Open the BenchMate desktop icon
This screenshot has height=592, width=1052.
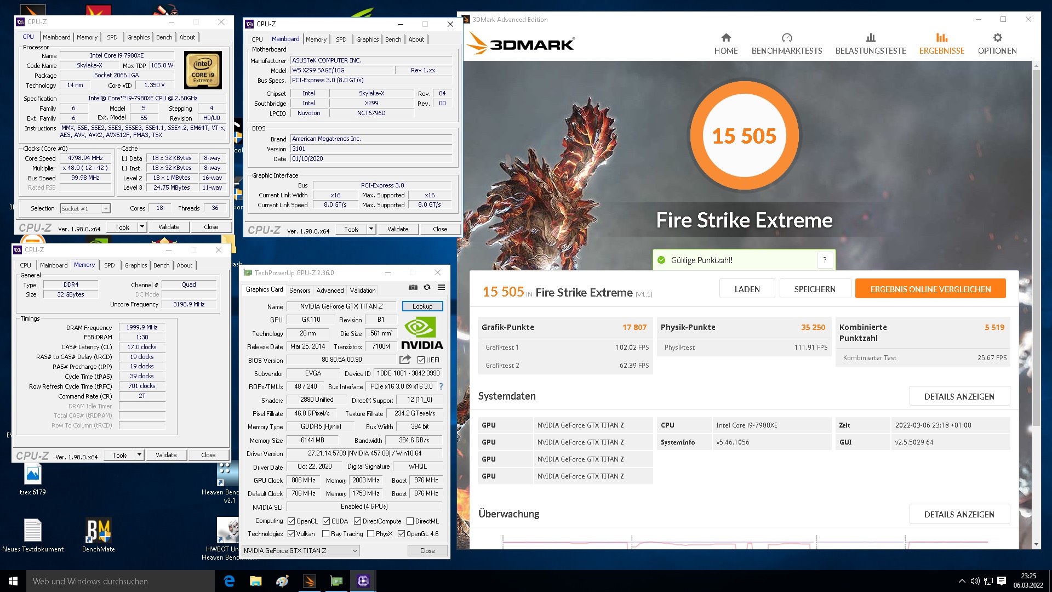click(99, 535)
